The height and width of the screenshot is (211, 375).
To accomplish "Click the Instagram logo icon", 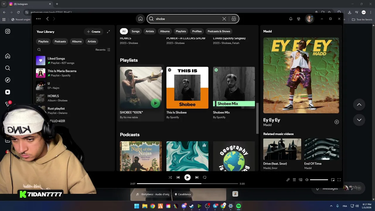I will click(x=8, y=31).
